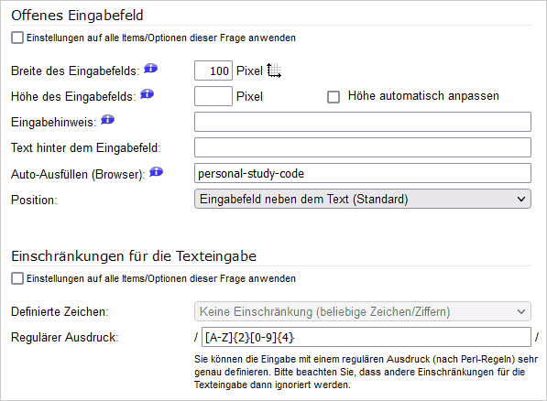
Task: Open the Position dropdown
Action: [363, 199]
